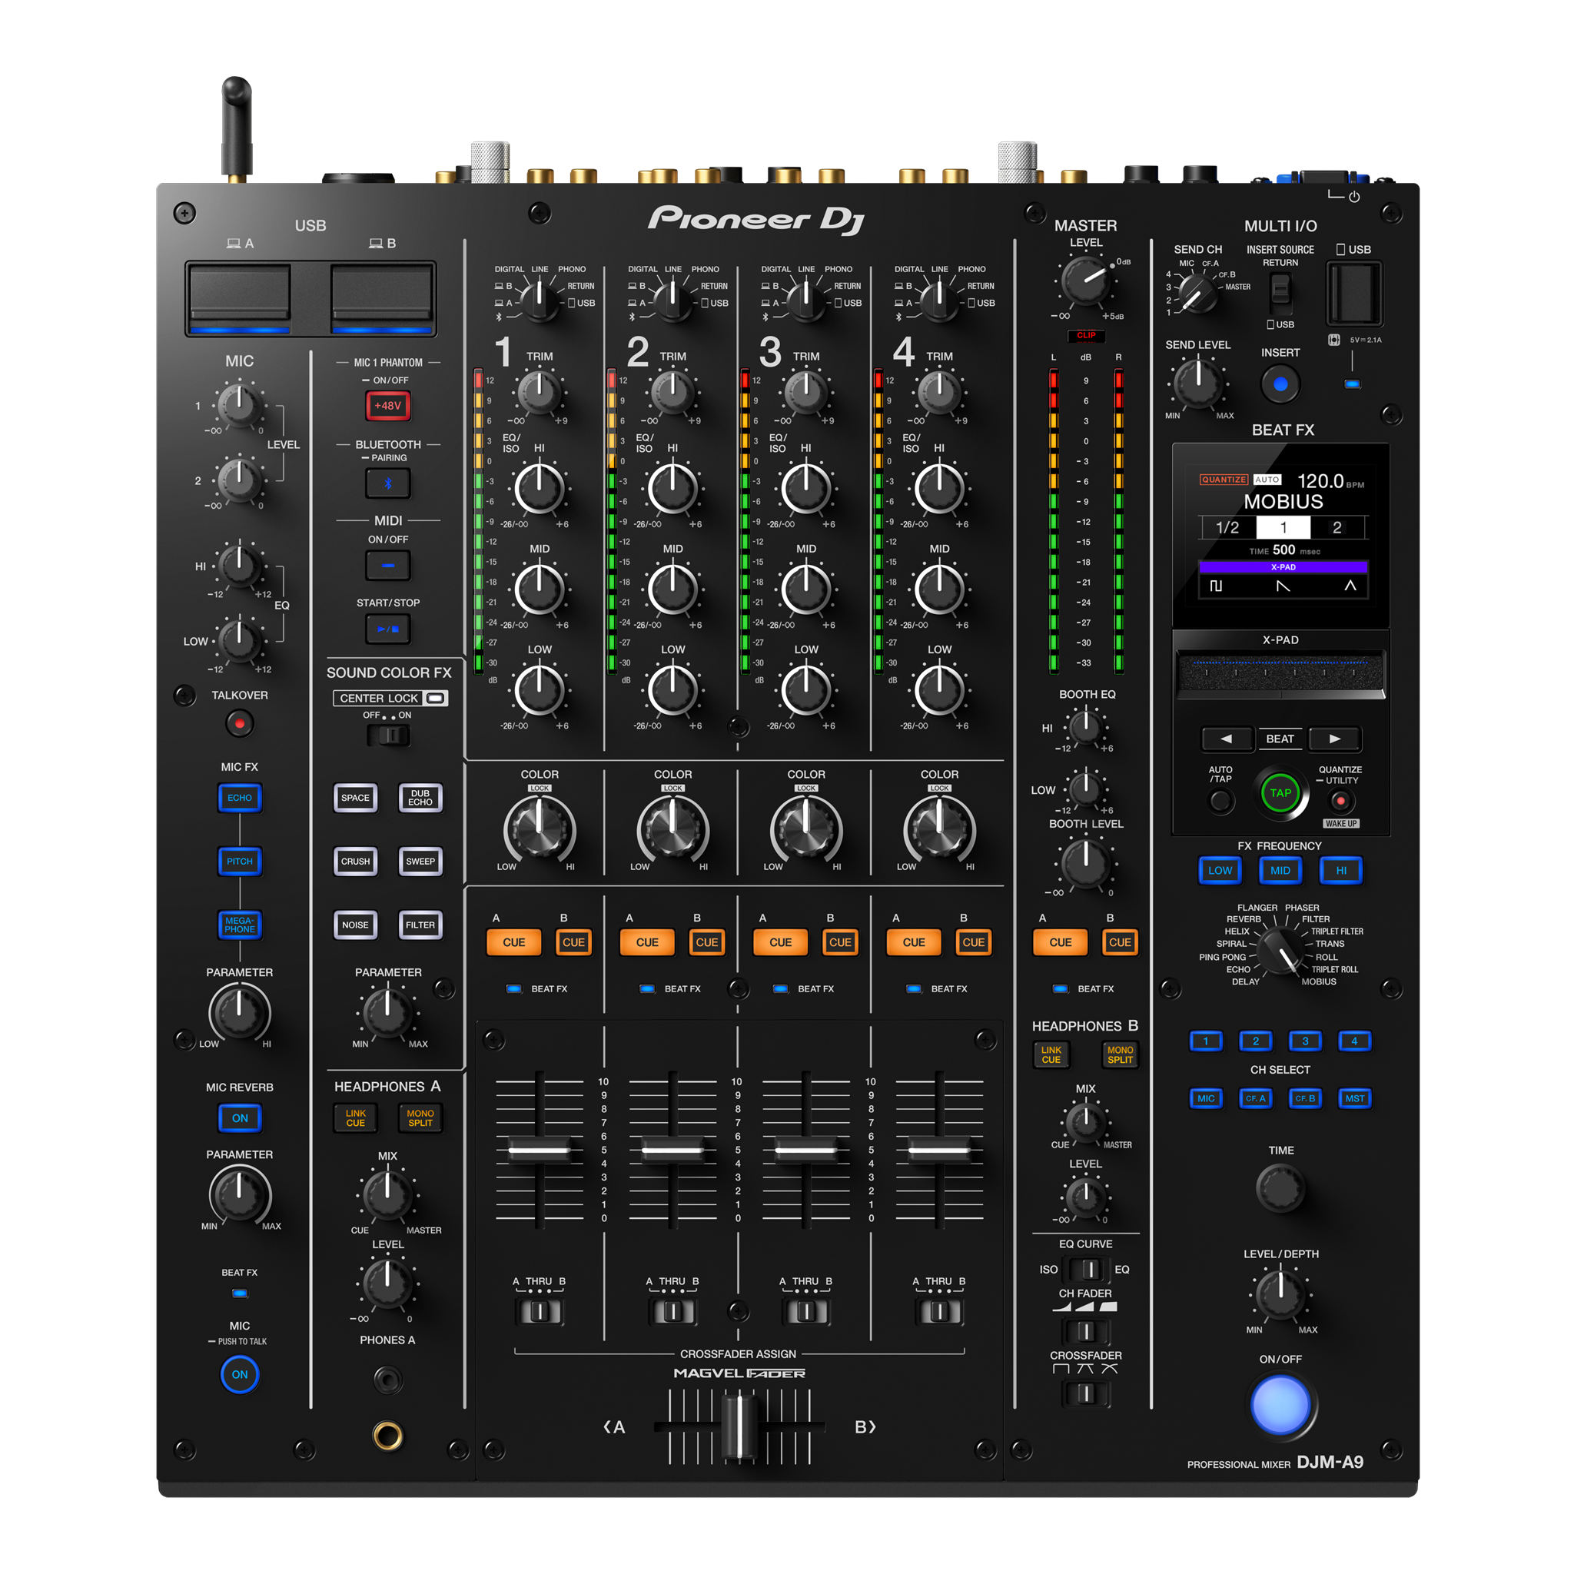Enable the MIC push-to-talk ON button
Screen dimensions: 1574x1574
[239, 1374]
